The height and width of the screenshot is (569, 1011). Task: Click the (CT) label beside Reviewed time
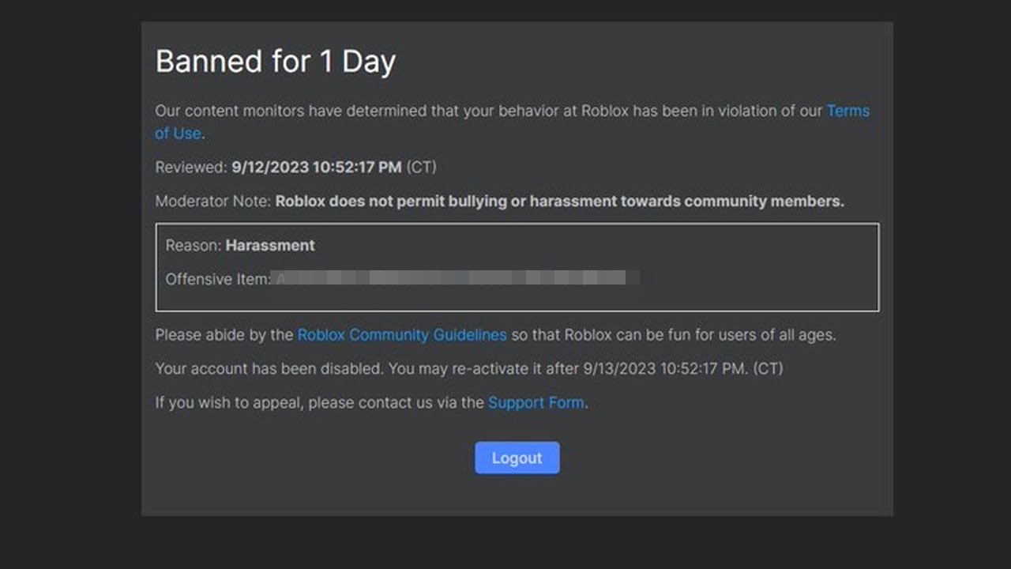tap(421, 167)
